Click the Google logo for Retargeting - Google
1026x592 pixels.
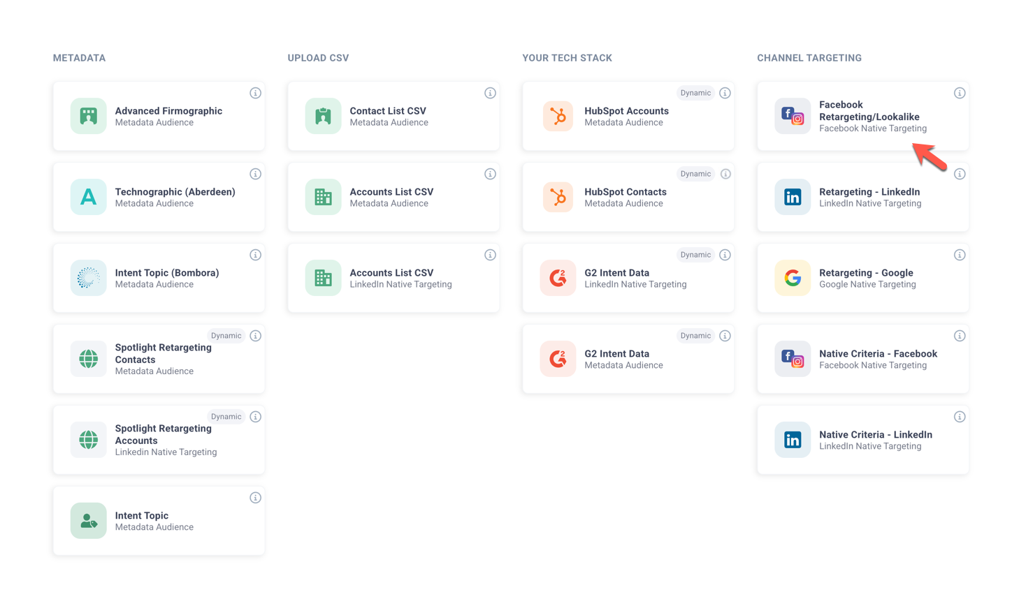[x=792, y=278]
